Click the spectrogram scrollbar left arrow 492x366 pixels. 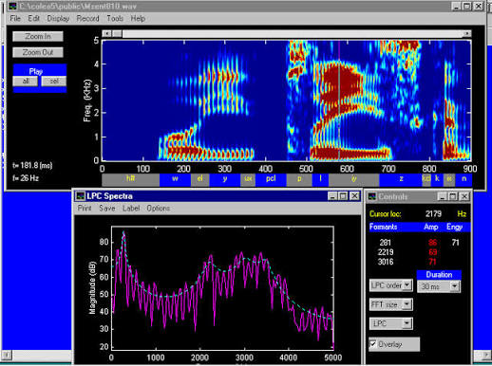[107, 33]
